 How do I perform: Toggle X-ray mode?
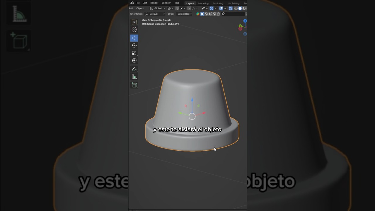[x=231, y=8]
